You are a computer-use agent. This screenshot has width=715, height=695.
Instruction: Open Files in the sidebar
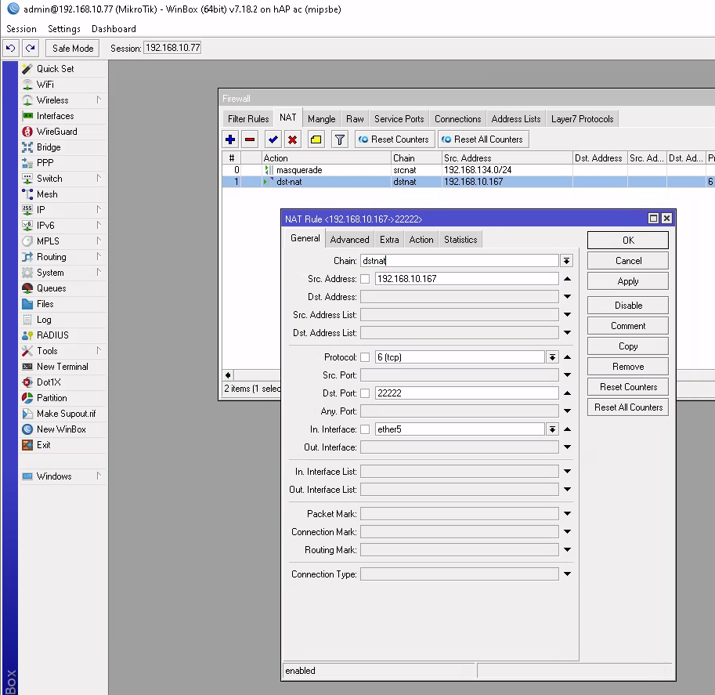coord(45,304)
